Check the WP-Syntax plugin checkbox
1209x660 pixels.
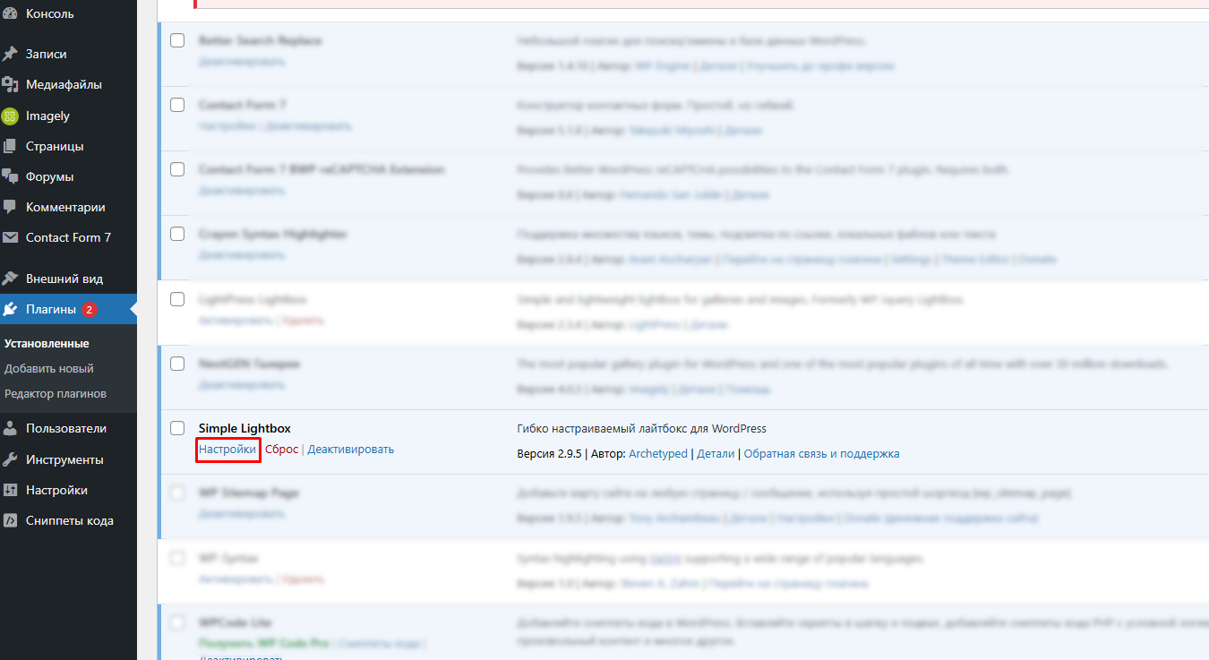click(177, 558)
